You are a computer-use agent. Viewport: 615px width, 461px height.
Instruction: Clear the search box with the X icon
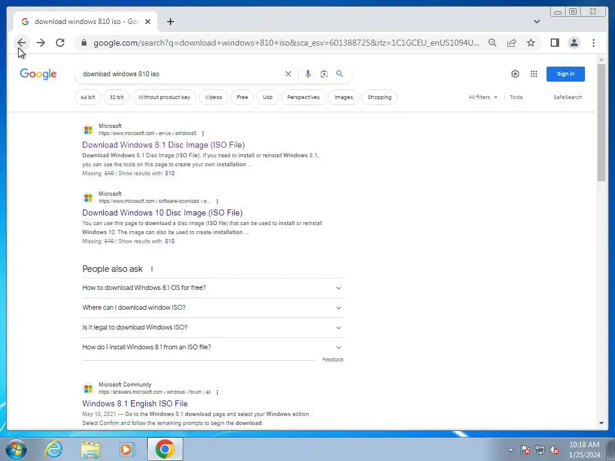tap(288, 74)
